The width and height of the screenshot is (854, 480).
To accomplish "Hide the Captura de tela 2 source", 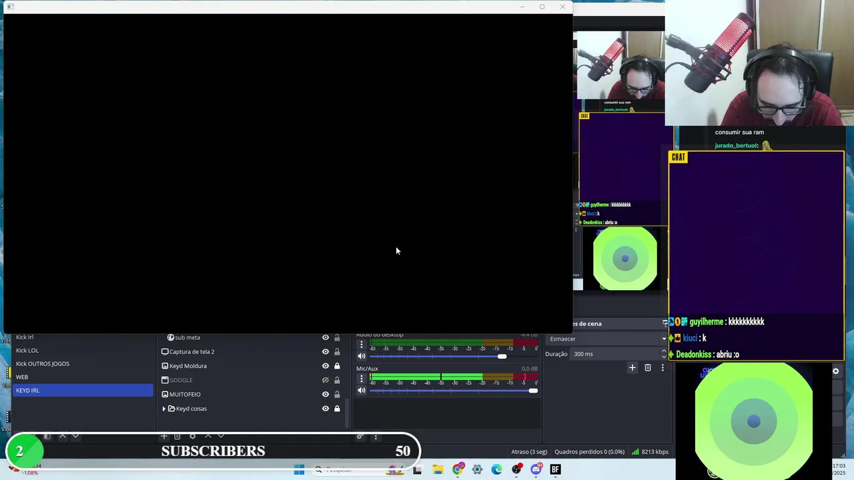I will (326, 351).
